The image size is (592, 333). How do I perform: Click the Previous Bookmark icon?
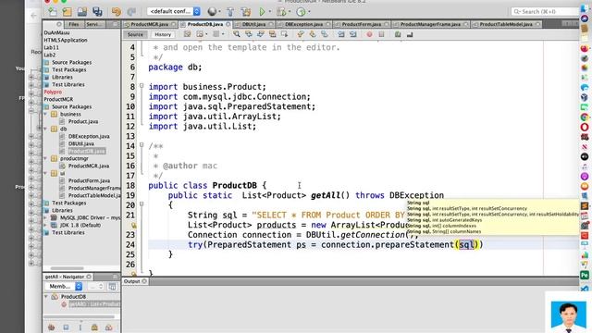click(301, 34)
